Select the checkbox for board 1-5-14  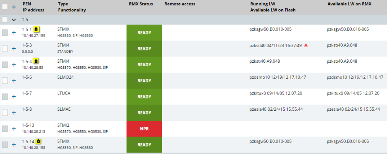(5, 145)
